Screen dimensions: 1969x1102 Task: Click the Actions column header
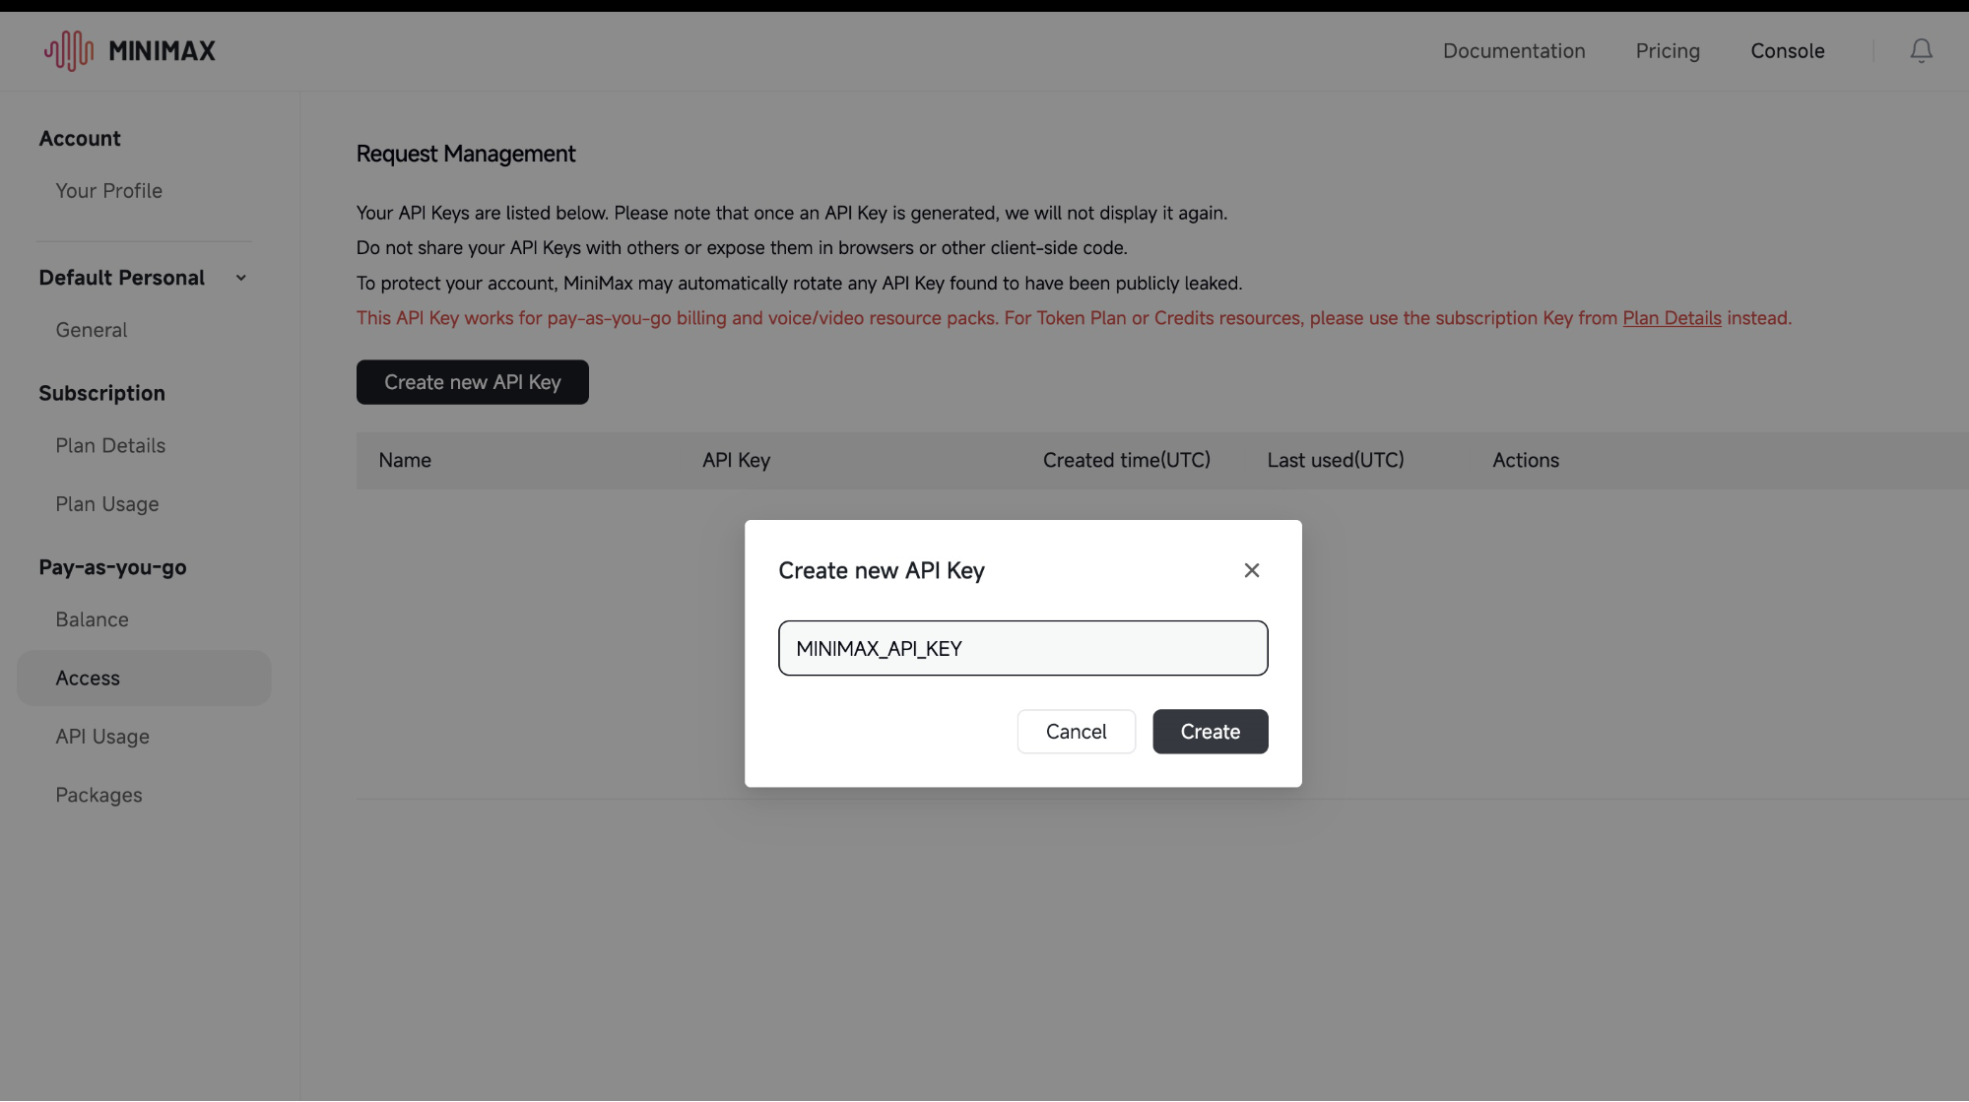point(1525,460)
